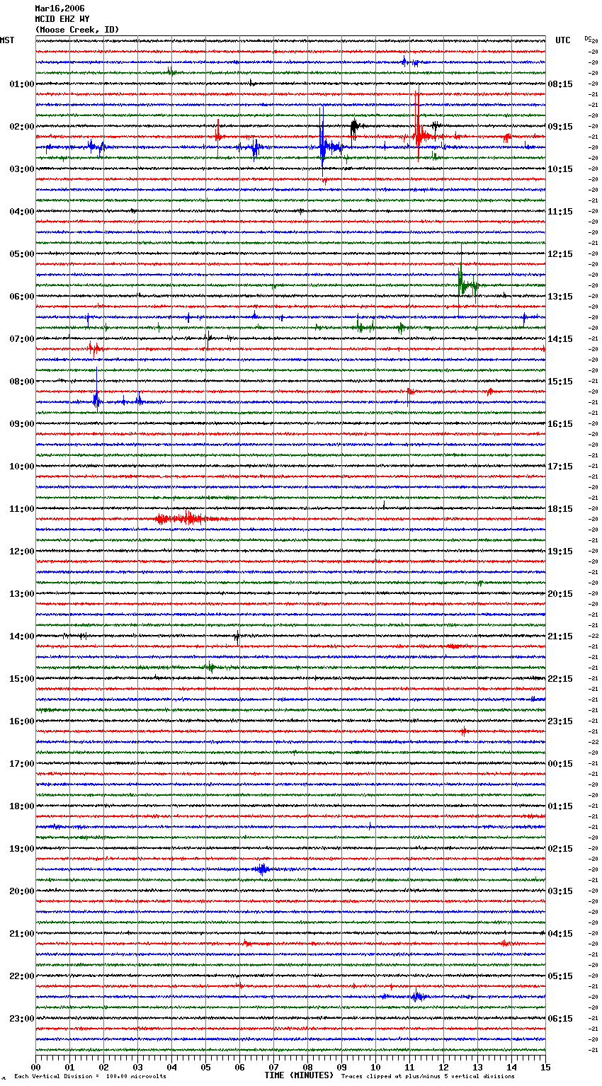The image size is (602, 1086).
Task: Click the date text Mar16,2006
Action: click(x=59, y=8)
